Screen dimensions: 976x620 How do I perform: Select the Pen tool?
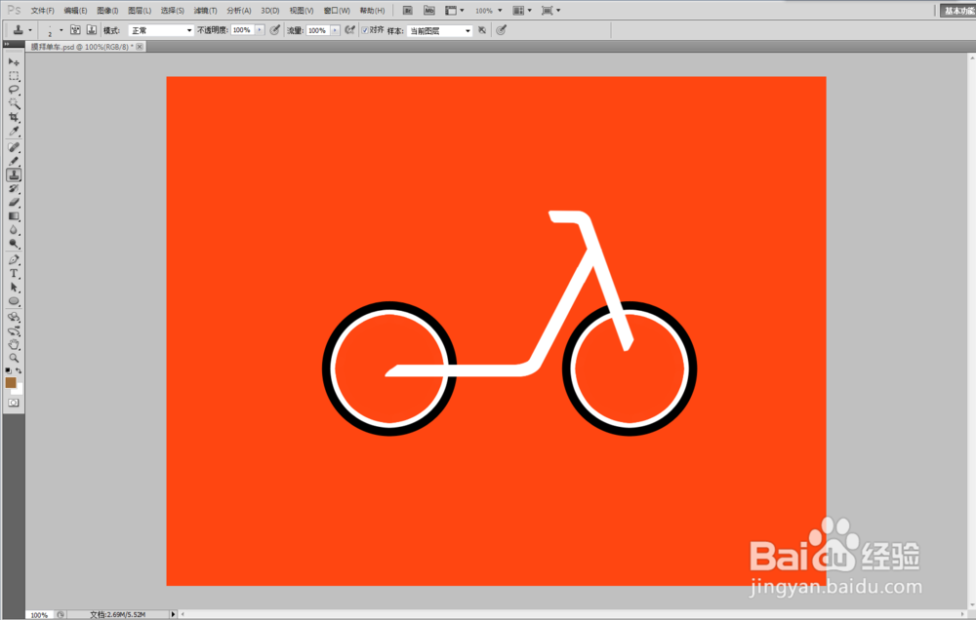point(14,260)
